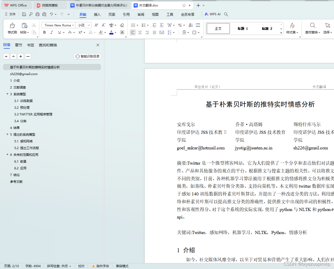The height and width of the screenshot is (269, 334).
Task: Select '参考文献' in the document outline
Action: [x=16, y=181]
